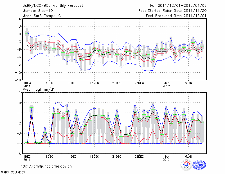Click the GrADS: COLA/IGES credit text
This screenshot has width=225, height=174.
click(12, 172)
